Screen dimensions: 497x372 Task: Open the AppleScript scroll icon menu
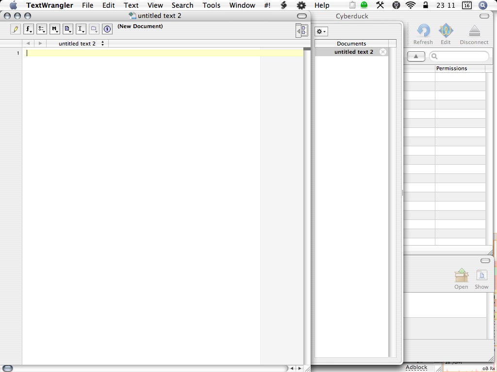[283, 5]
